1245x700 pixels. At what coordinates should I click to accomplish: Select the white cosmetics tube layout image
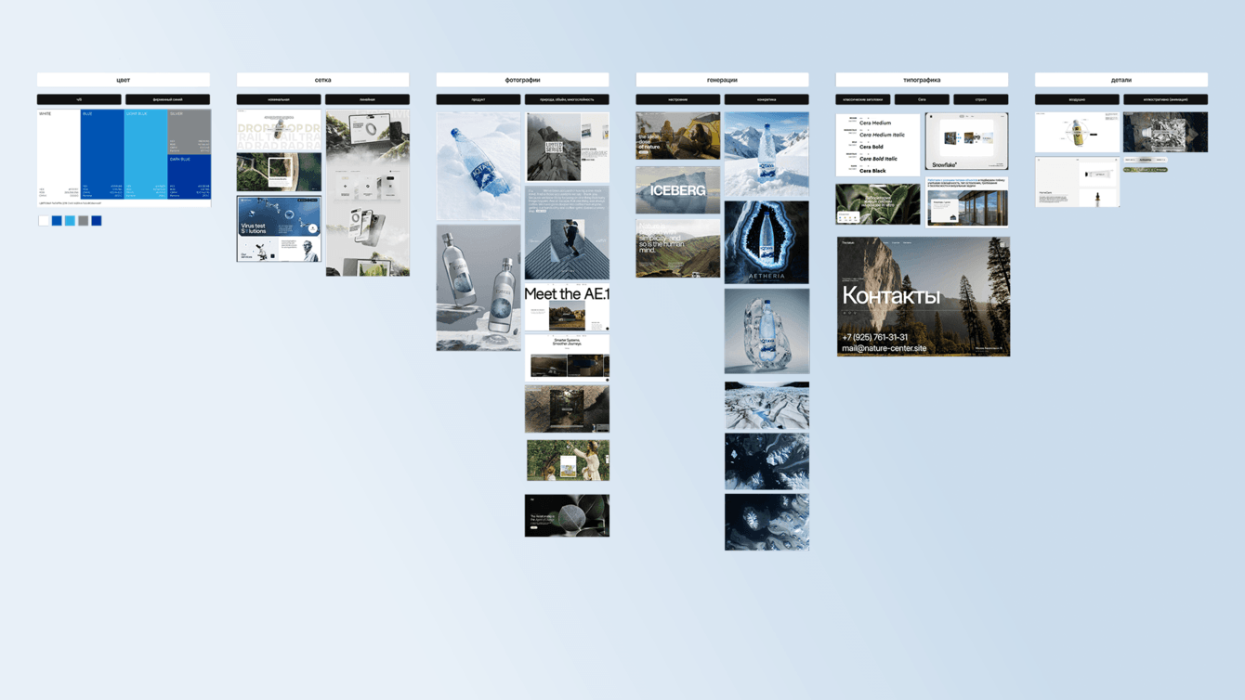click(x=1077, y=182)
